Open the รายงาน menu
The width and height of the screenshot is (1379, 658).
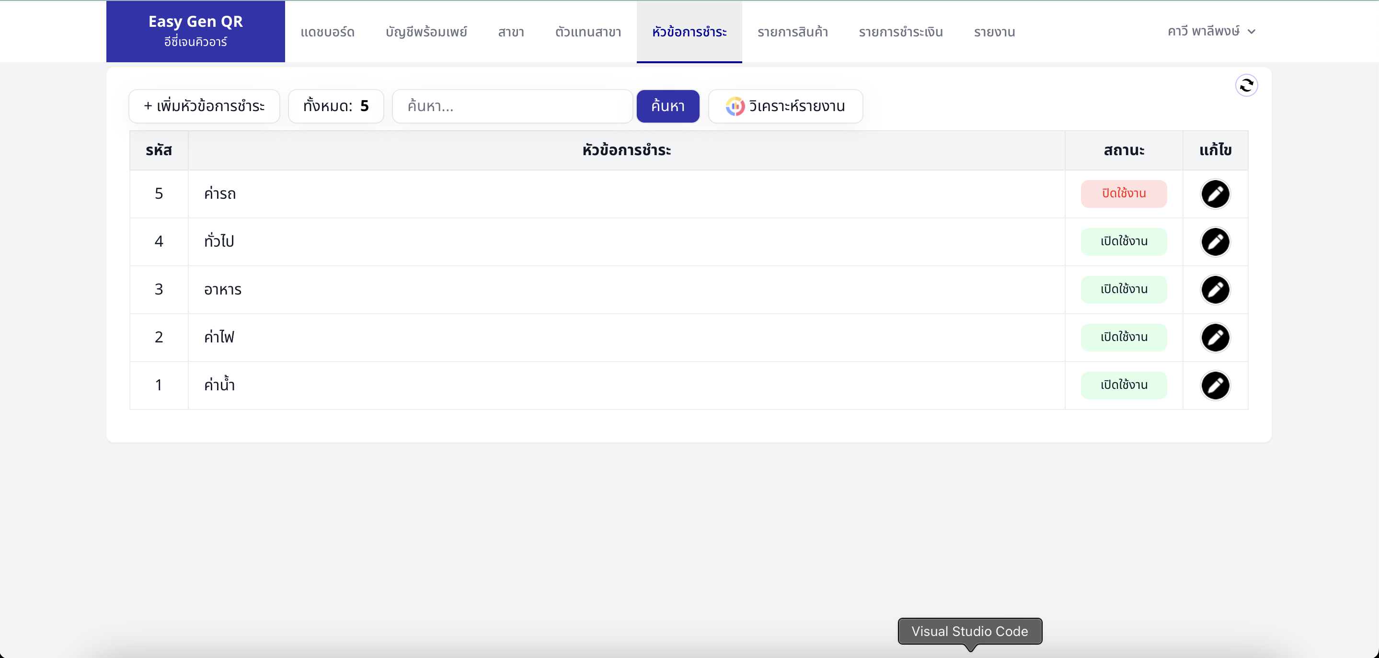[x=994, y=32]
